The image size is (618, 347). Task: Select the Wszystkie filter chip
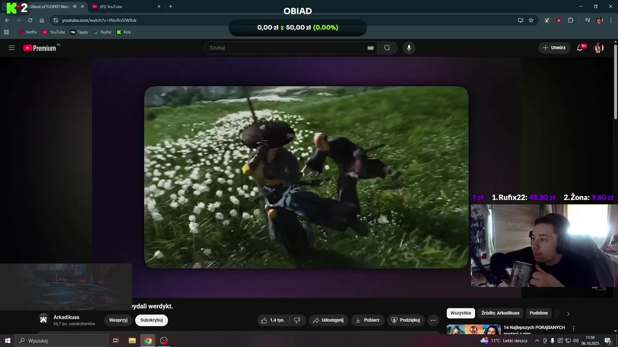coord(461,313)
